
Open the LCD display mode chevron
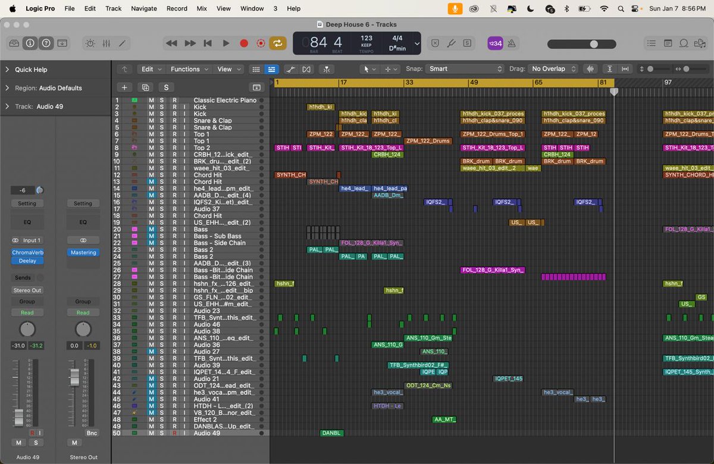pyautogui.click(x=417, y=43)
